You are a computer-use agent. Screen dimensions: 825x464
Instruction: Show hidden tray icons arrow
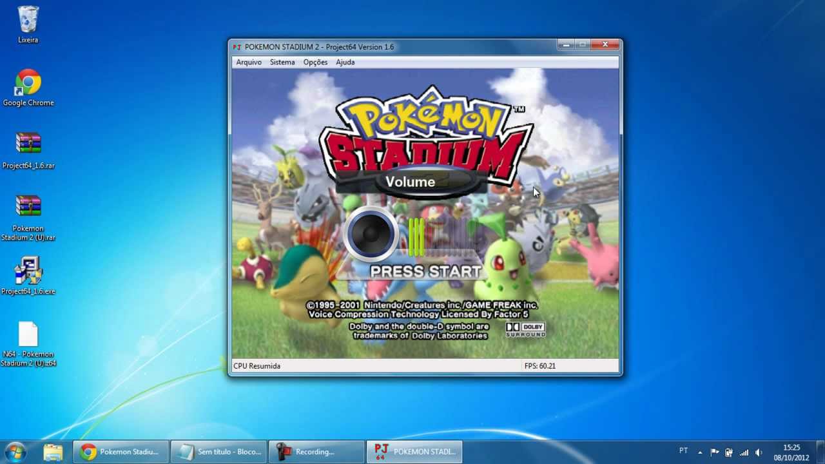[x=700, y=452]
